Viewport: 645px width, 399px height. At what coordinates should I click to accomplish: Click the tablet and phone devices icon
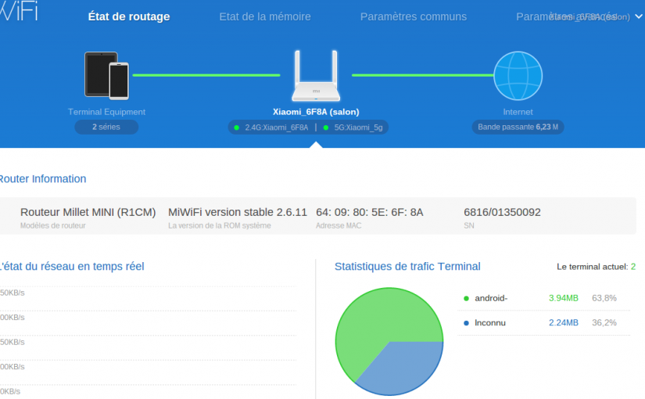pyautogui.click(x=106, y=76)
